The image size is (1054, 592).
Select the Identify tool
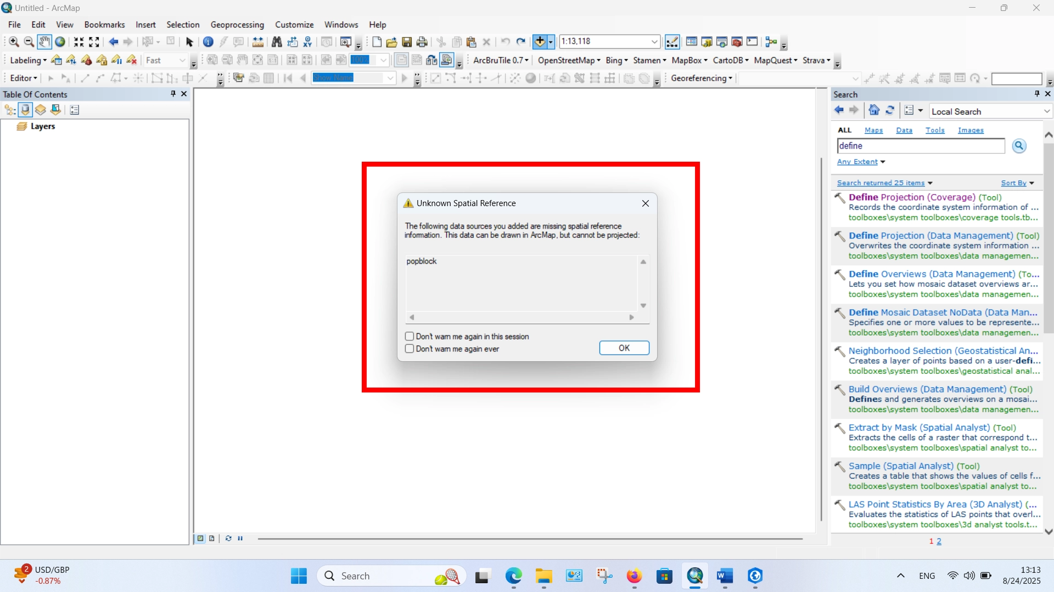point(208,42)
